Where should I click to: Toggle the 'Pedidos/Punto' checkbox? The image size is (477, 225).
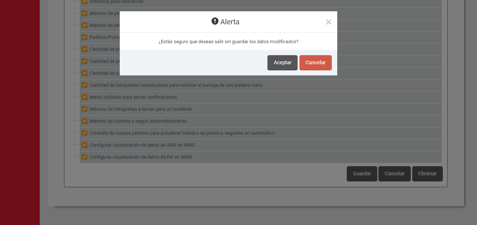click(x=84, y=37)
